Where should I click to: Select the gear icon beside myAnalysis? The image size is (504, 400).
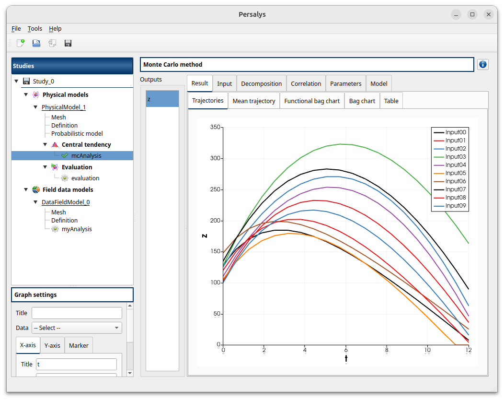(55, 229)
